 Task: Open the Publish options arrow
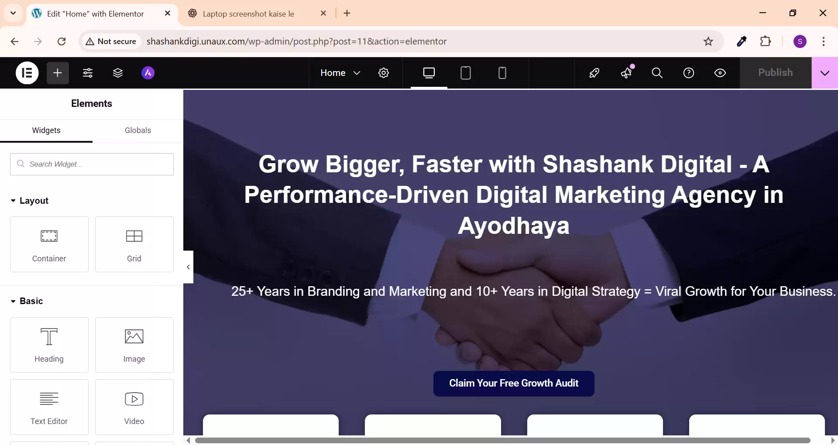click(x=824, y=73)
